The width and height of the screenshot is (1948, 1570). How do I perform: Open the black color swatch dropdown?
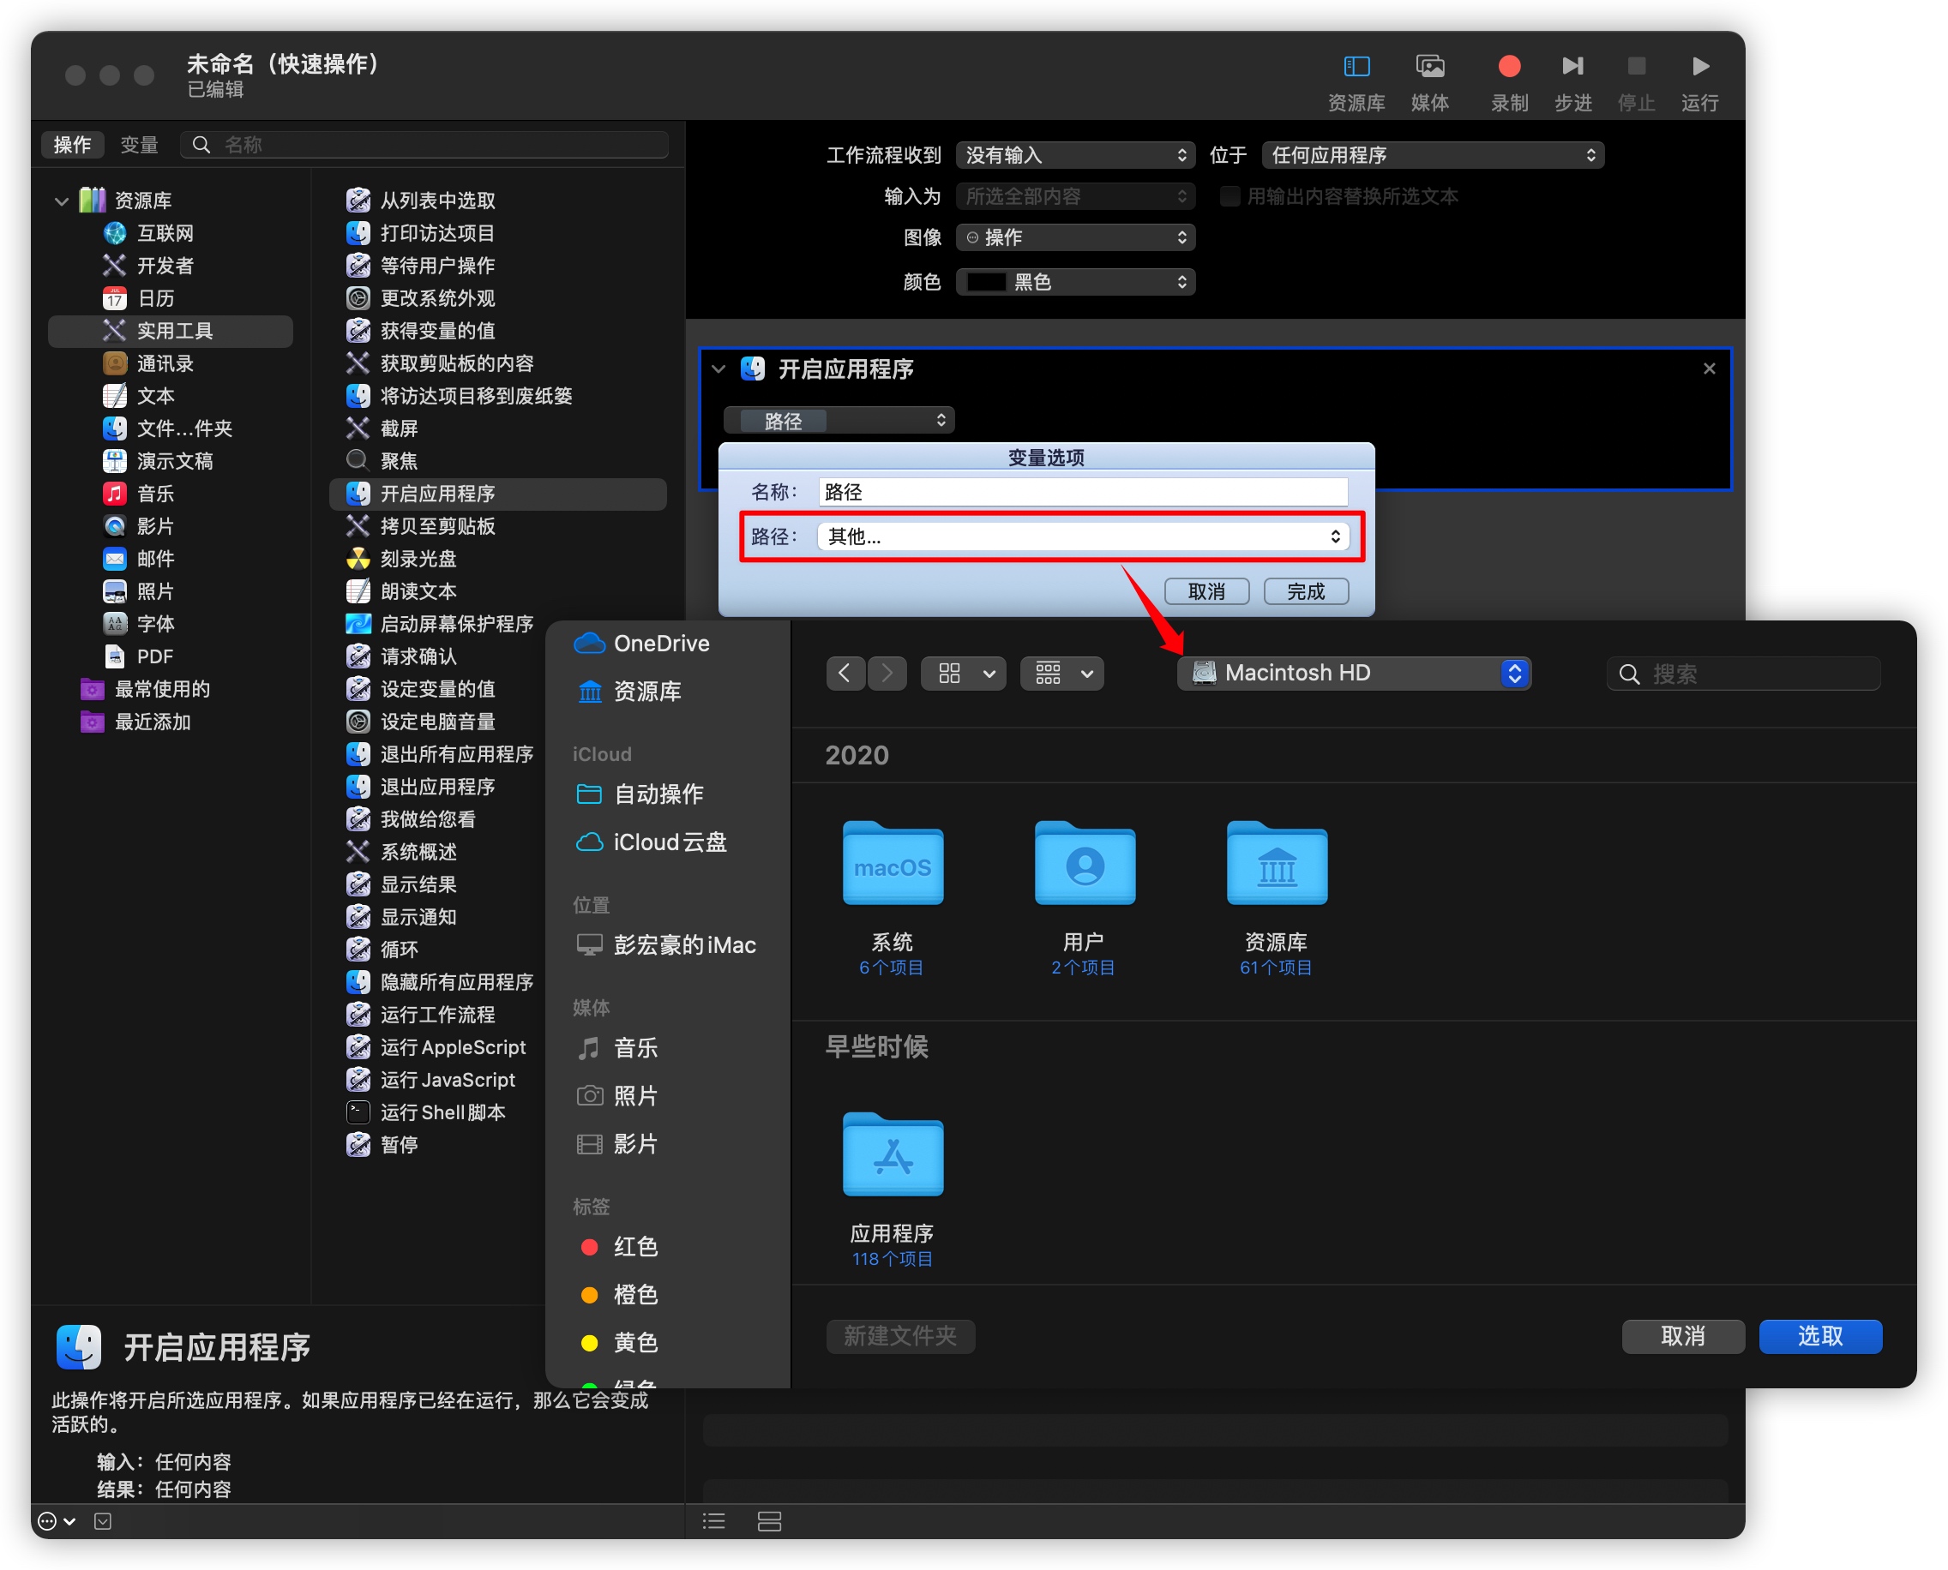[x=1074, y=282]
